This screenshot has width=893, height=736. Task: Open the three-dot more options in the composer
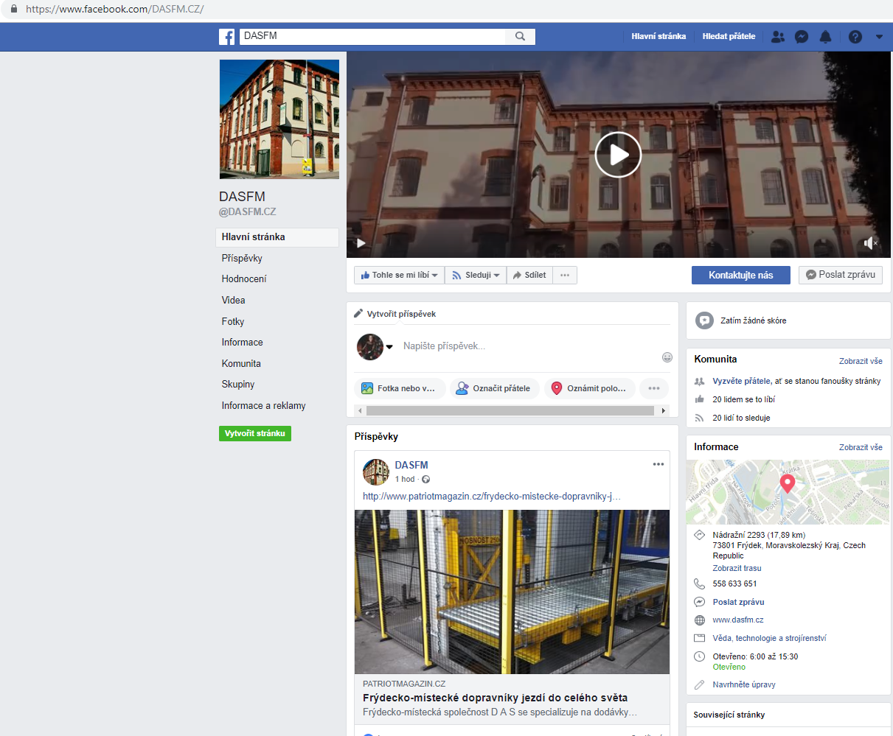[654, 388]
